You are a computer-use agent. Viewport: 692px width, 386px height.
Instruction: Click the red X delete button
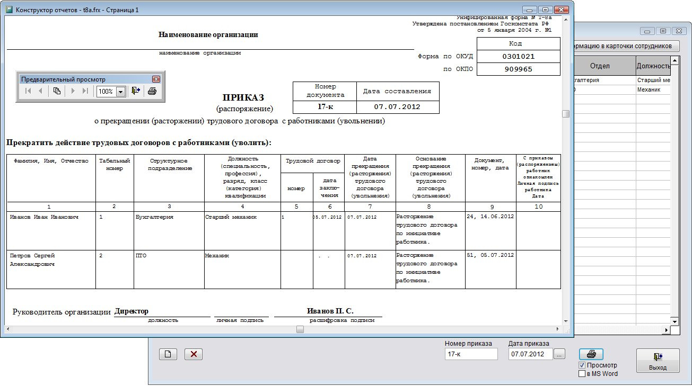tap(194, 354)
